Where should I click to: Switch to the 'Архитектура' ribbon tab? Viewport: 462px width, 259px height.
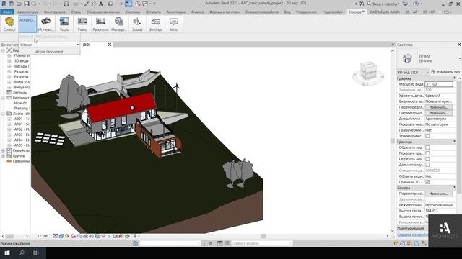(x=28, y=12)
